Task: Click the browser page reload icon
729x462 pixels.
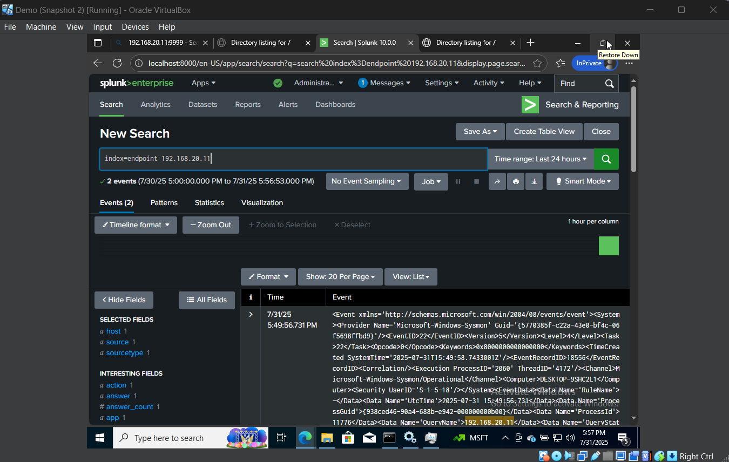Action: (x=117, y=63)
